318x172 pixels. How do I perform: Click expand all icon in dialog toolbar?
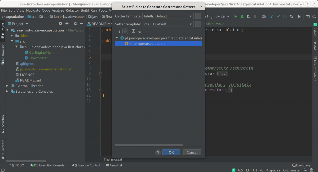point(133,31)
